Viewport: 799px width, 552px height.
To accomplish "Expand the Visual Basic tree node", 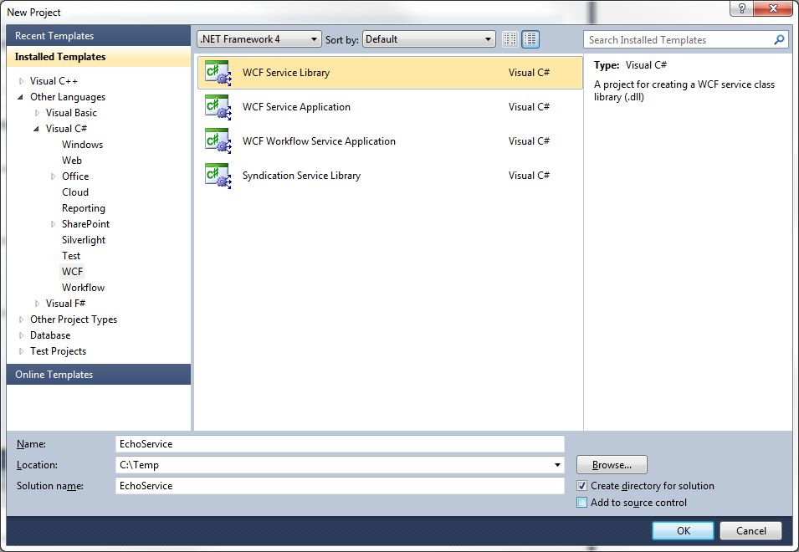I will tap(36, 112).
